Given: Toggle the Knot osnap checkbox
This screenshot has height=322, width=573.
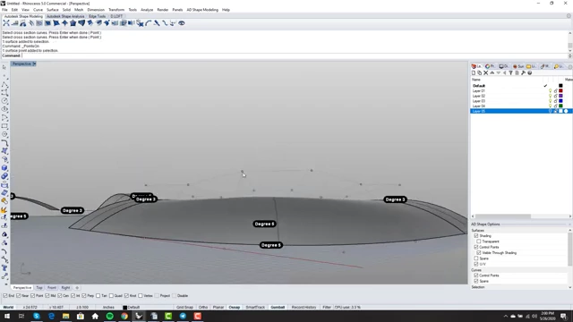Looking at the screenshot, I should [x=126, y=296].
